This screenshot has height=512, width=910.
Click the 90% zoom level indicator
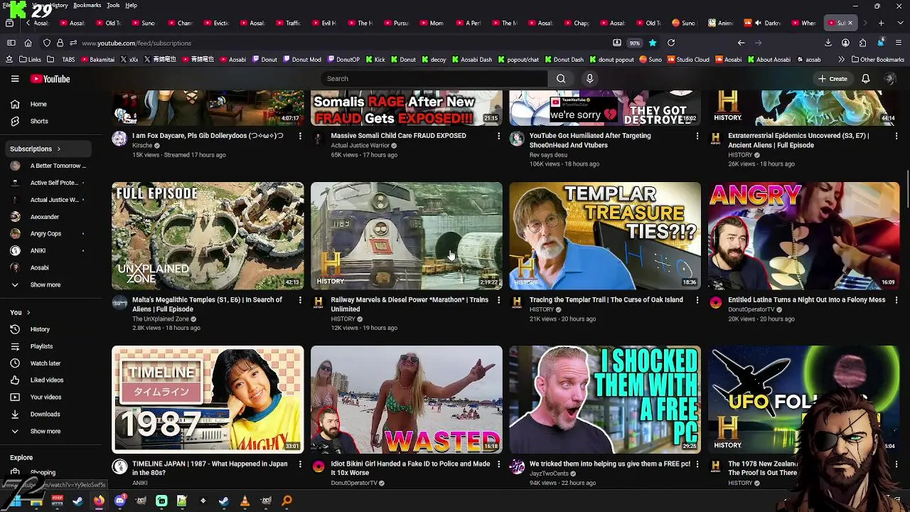634,43
